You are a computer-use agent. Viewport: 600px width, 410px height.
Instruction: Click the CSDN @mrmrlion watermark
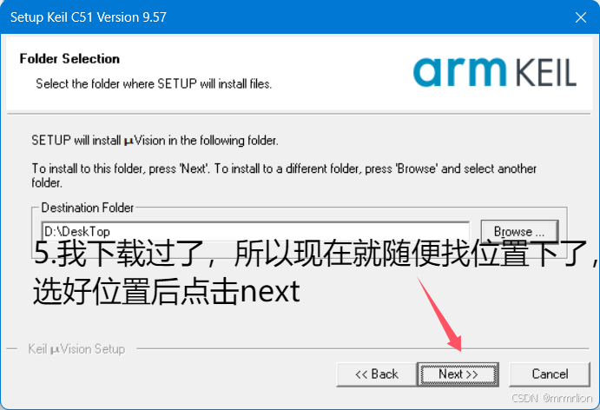(x=551, y=398)
